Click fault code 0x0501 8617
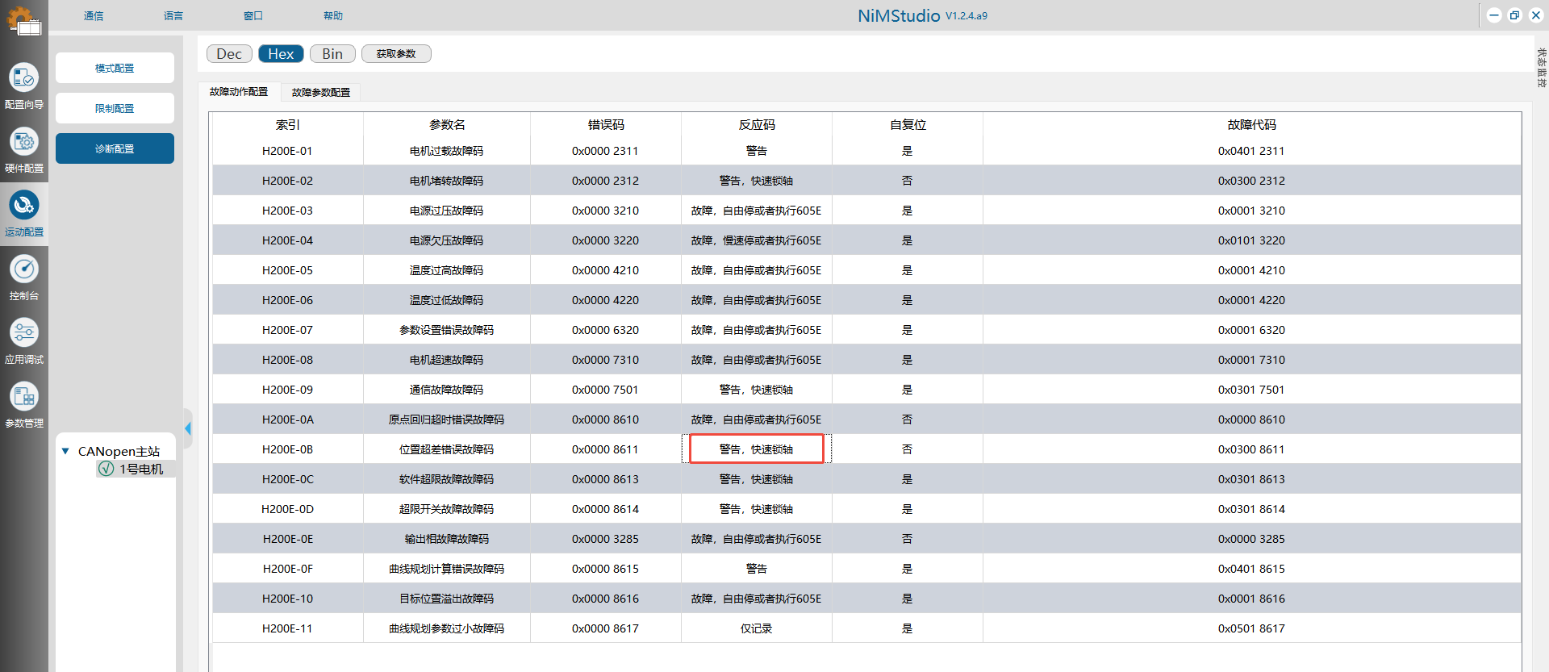This screenshot has width=1549, height=672. click(1252, 628)
